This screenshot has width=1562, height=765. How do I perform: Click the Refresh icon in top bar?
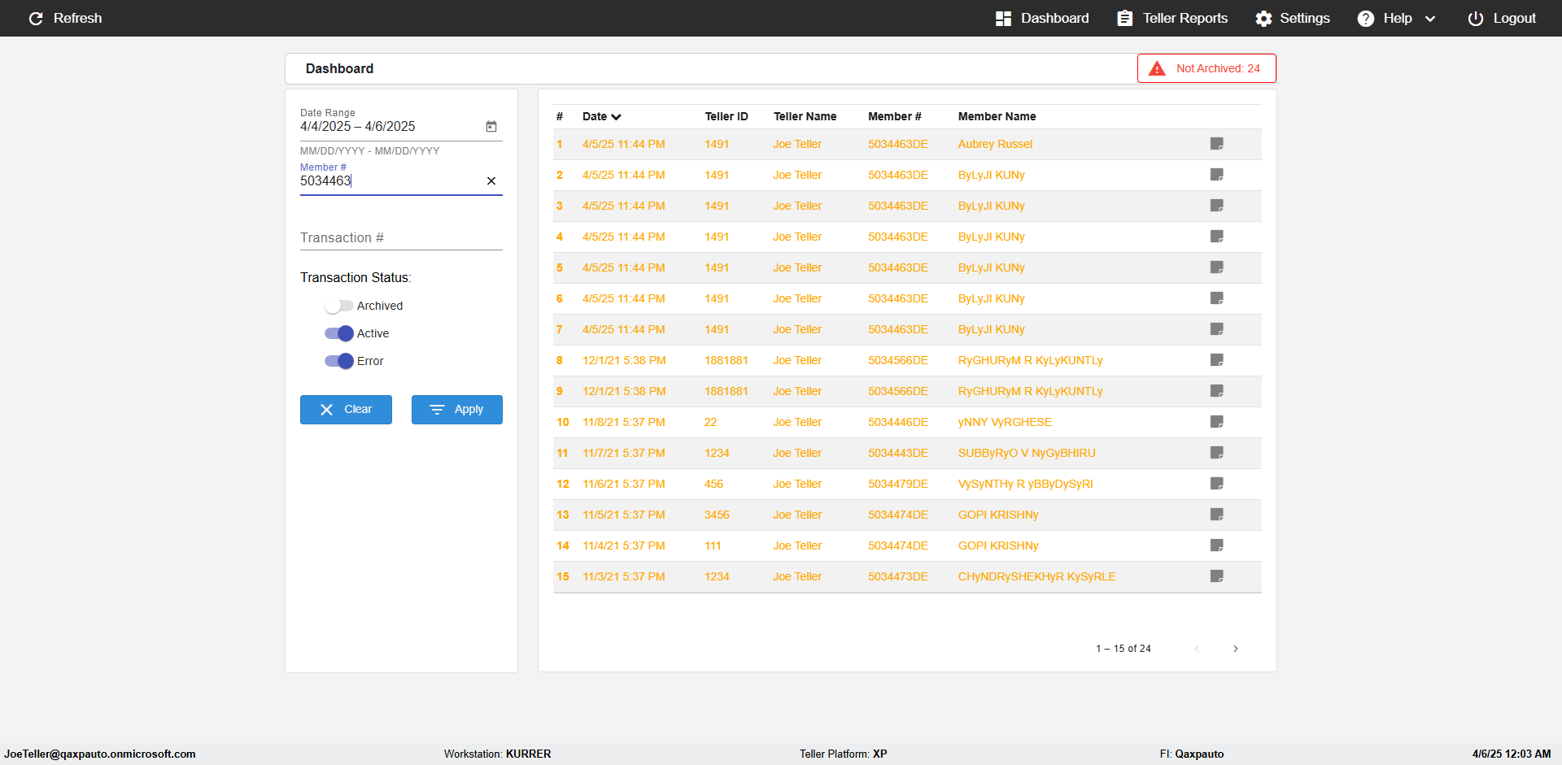(36, 18)
